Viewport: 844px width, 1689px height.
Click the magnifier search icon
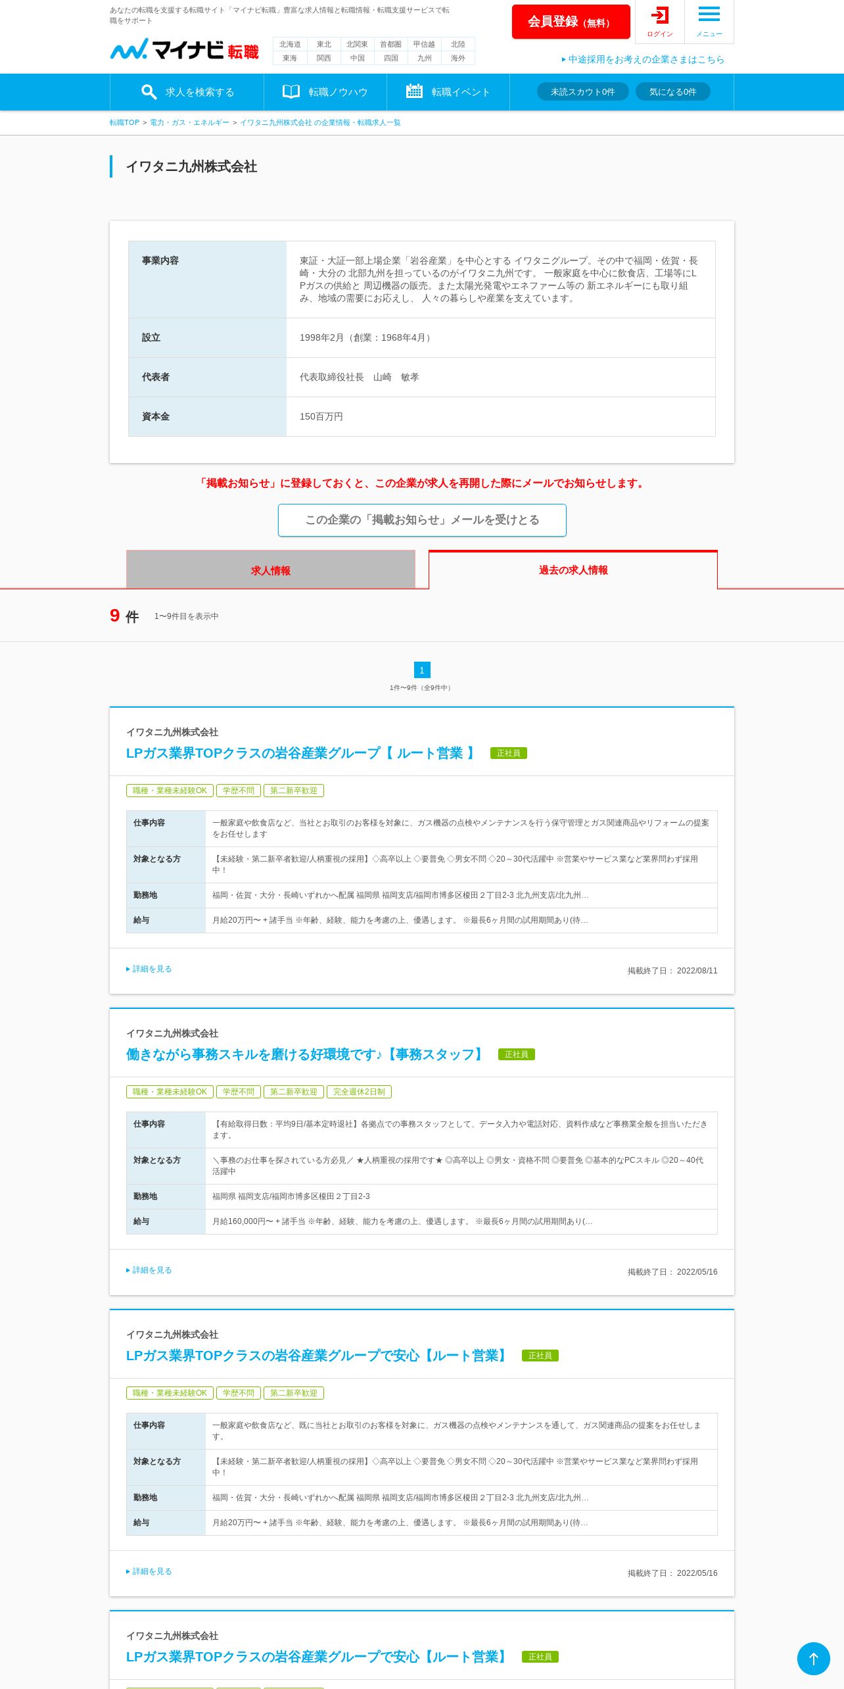tap(149, 92)
